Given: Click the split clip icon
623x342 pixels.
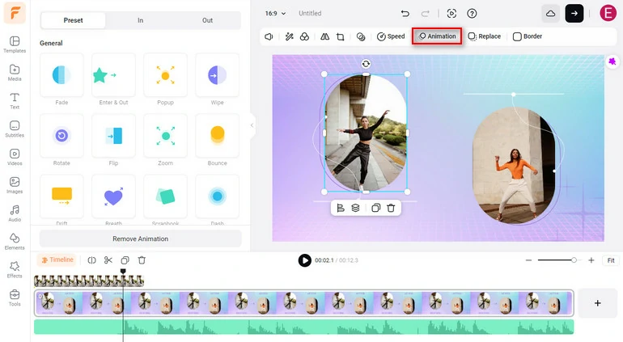Looking at the screenshot, I should (x=91, y=260).
